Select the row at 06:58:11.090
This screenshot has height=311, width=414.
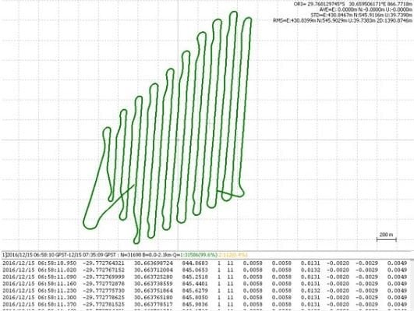[x=206, y=277]
